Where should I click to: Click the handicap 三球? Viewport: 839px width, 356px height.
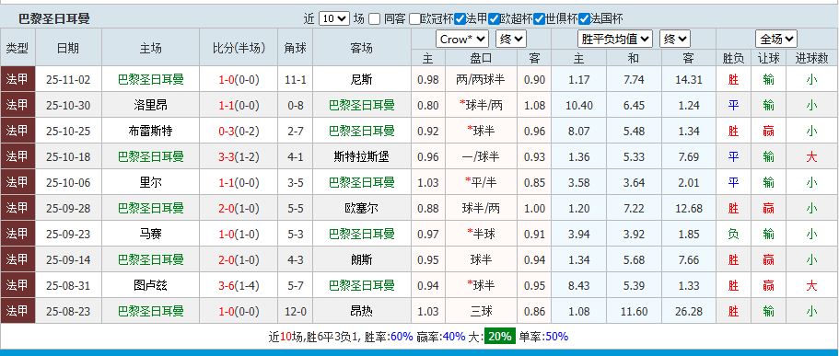[481, 311]
